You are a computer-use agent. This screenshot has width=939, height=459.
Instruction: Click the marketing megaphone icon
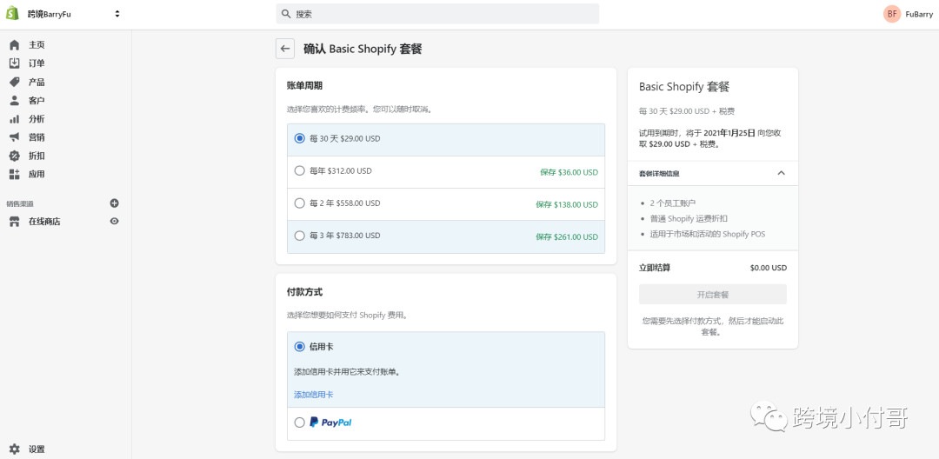tap(15, 137)
